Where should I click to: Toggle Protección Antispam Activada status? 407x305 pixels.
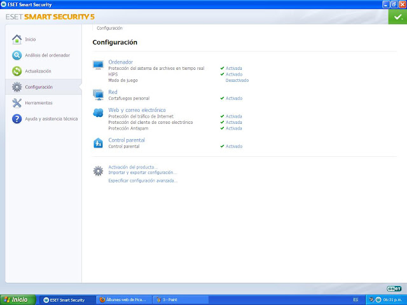[234, 128]
